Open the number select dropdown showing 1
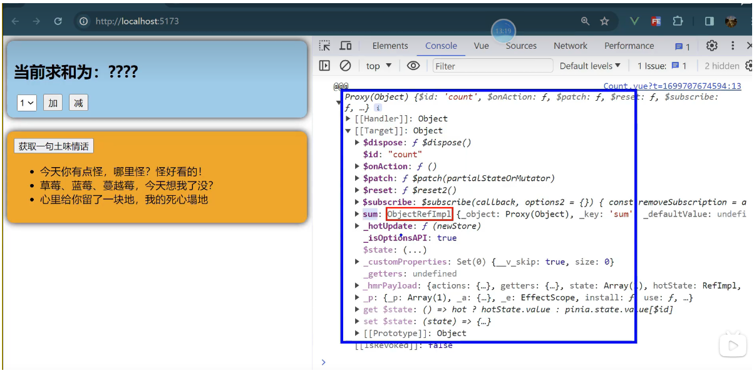Screen dimensions: 754x383 coord(27,103)
